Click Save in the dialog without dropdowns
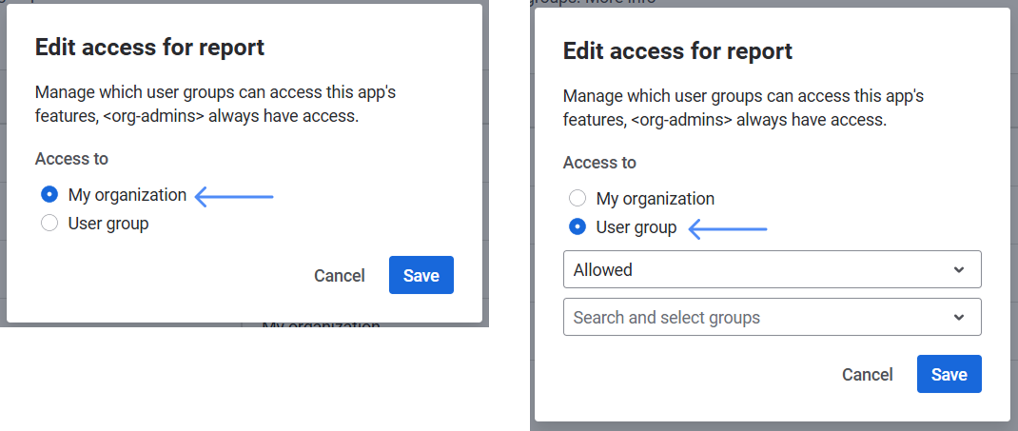 (x=421, y=275)
